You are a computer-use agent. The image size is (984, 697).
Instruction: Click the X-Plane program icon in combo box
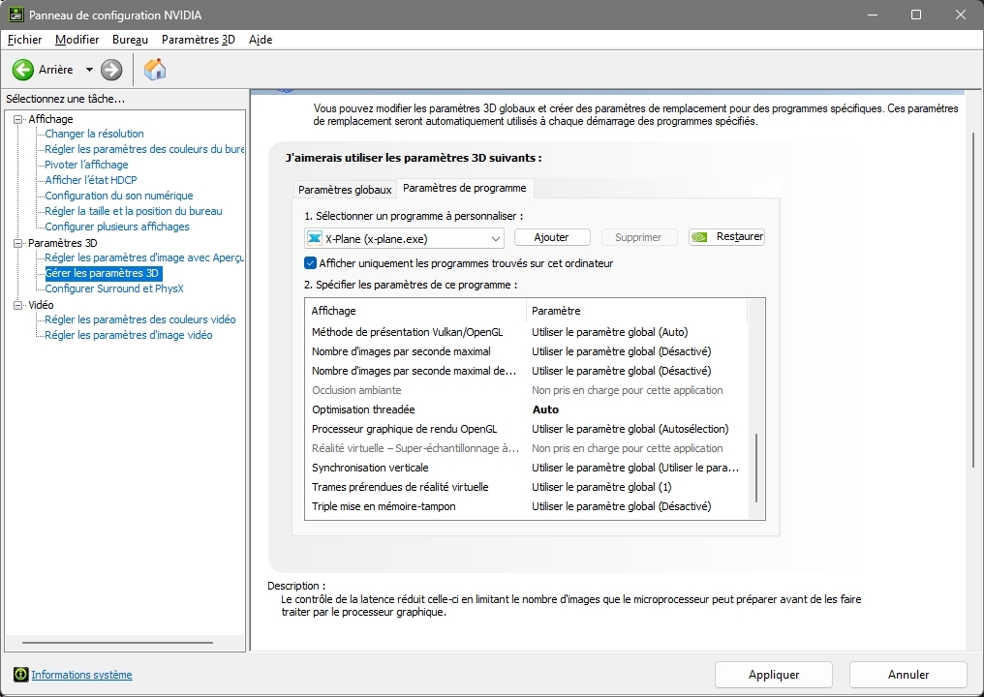coord(315,238)
